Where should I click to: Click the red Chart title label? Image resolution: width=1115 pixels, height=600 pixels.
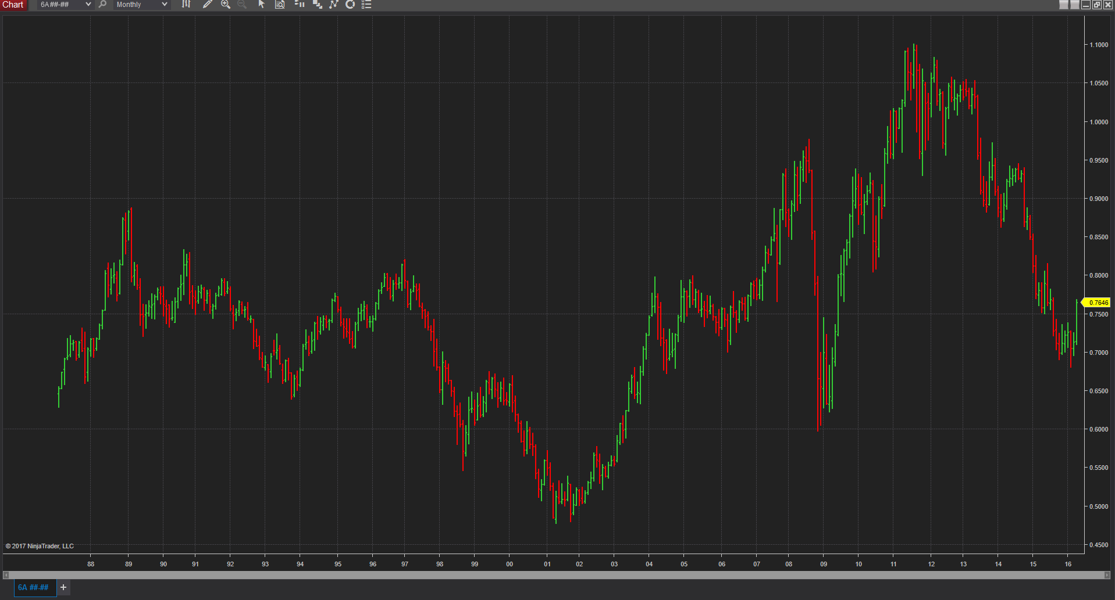(x=13, y=5)
